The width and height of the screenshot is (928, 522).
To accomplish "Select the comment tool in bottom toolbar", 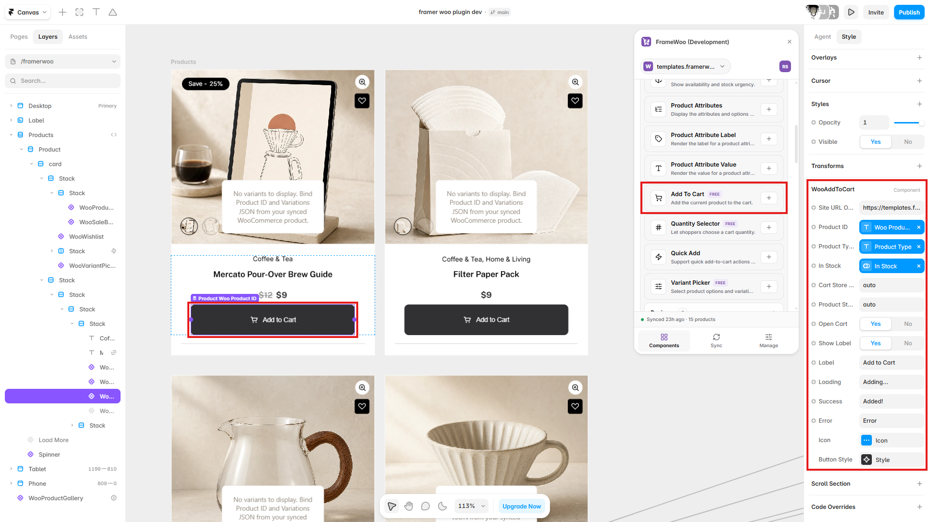I will [426, 506].
